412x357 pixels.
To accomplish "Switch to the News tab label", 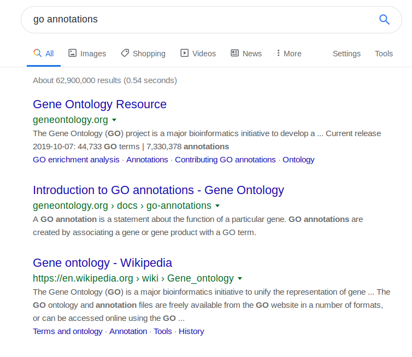I will (x=252, y=54).
